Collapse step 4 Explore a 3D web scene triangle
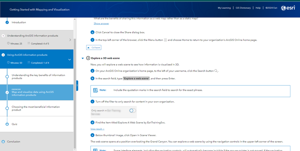The image size is (300, 151). (x=83, y=58)
